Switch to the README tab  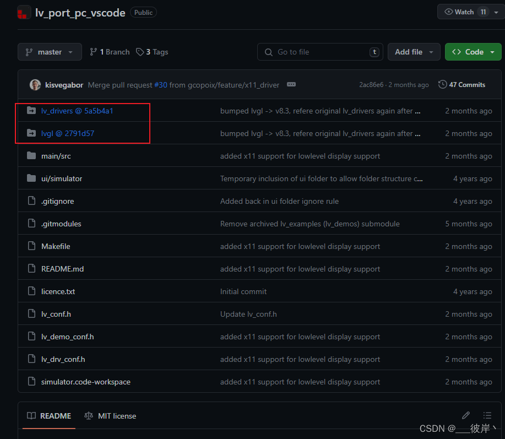[49, 416]
